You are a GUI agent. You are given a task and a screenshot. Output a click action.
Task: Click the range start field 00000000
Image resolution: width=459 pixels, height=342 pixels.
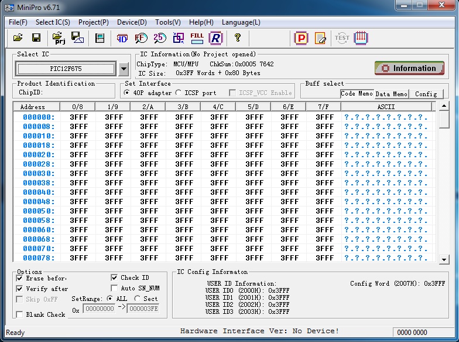[x=100, y=309]
